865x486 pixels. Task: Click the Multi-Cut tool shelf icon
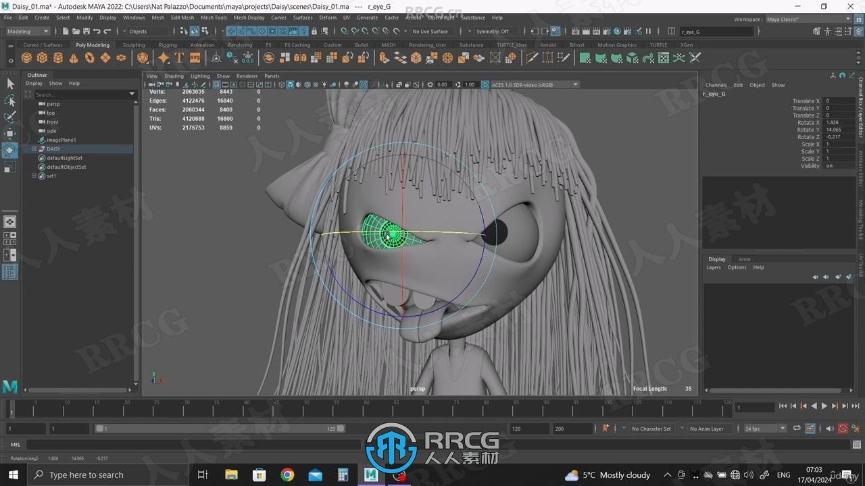[532, 58]
